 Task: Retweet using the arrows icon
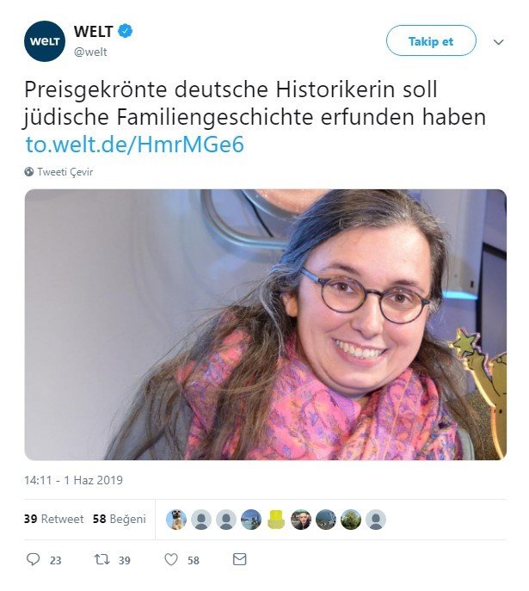(101, 559)
